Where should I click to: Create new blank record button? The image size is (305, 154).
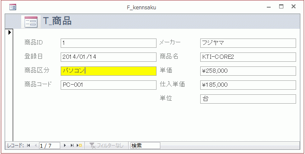point(79,146)
